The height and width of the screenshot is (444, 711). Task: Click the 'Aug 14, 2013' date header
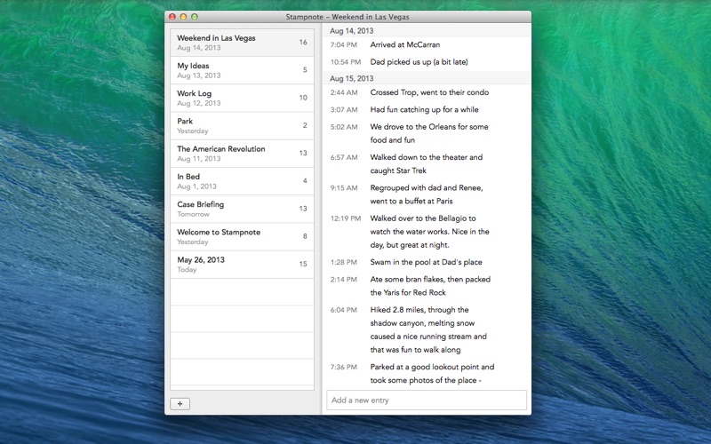[x=351, y=30]
